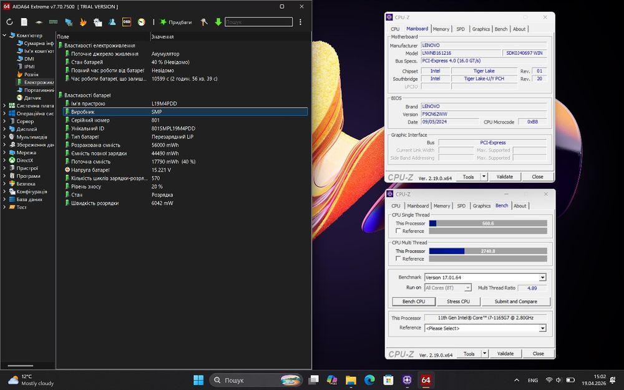Viewport: 624px width, 390px height.
Task: Click the AIDA64 search field
Action: 259,22
